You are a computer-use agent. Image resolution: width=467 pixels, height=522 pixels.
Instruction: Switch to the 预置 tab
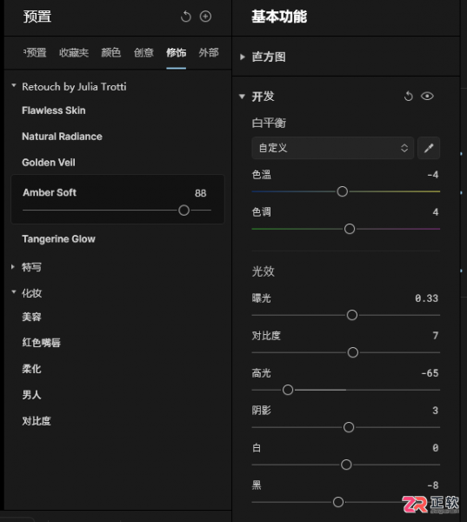point(35,52)
